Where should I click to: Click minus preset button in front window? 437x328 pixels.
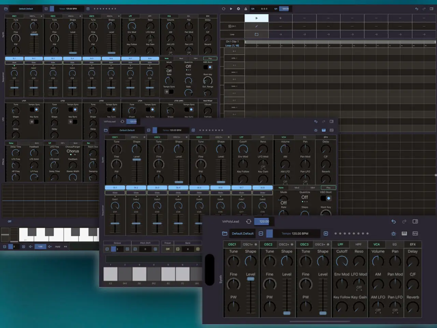click(x=261, y=233)
